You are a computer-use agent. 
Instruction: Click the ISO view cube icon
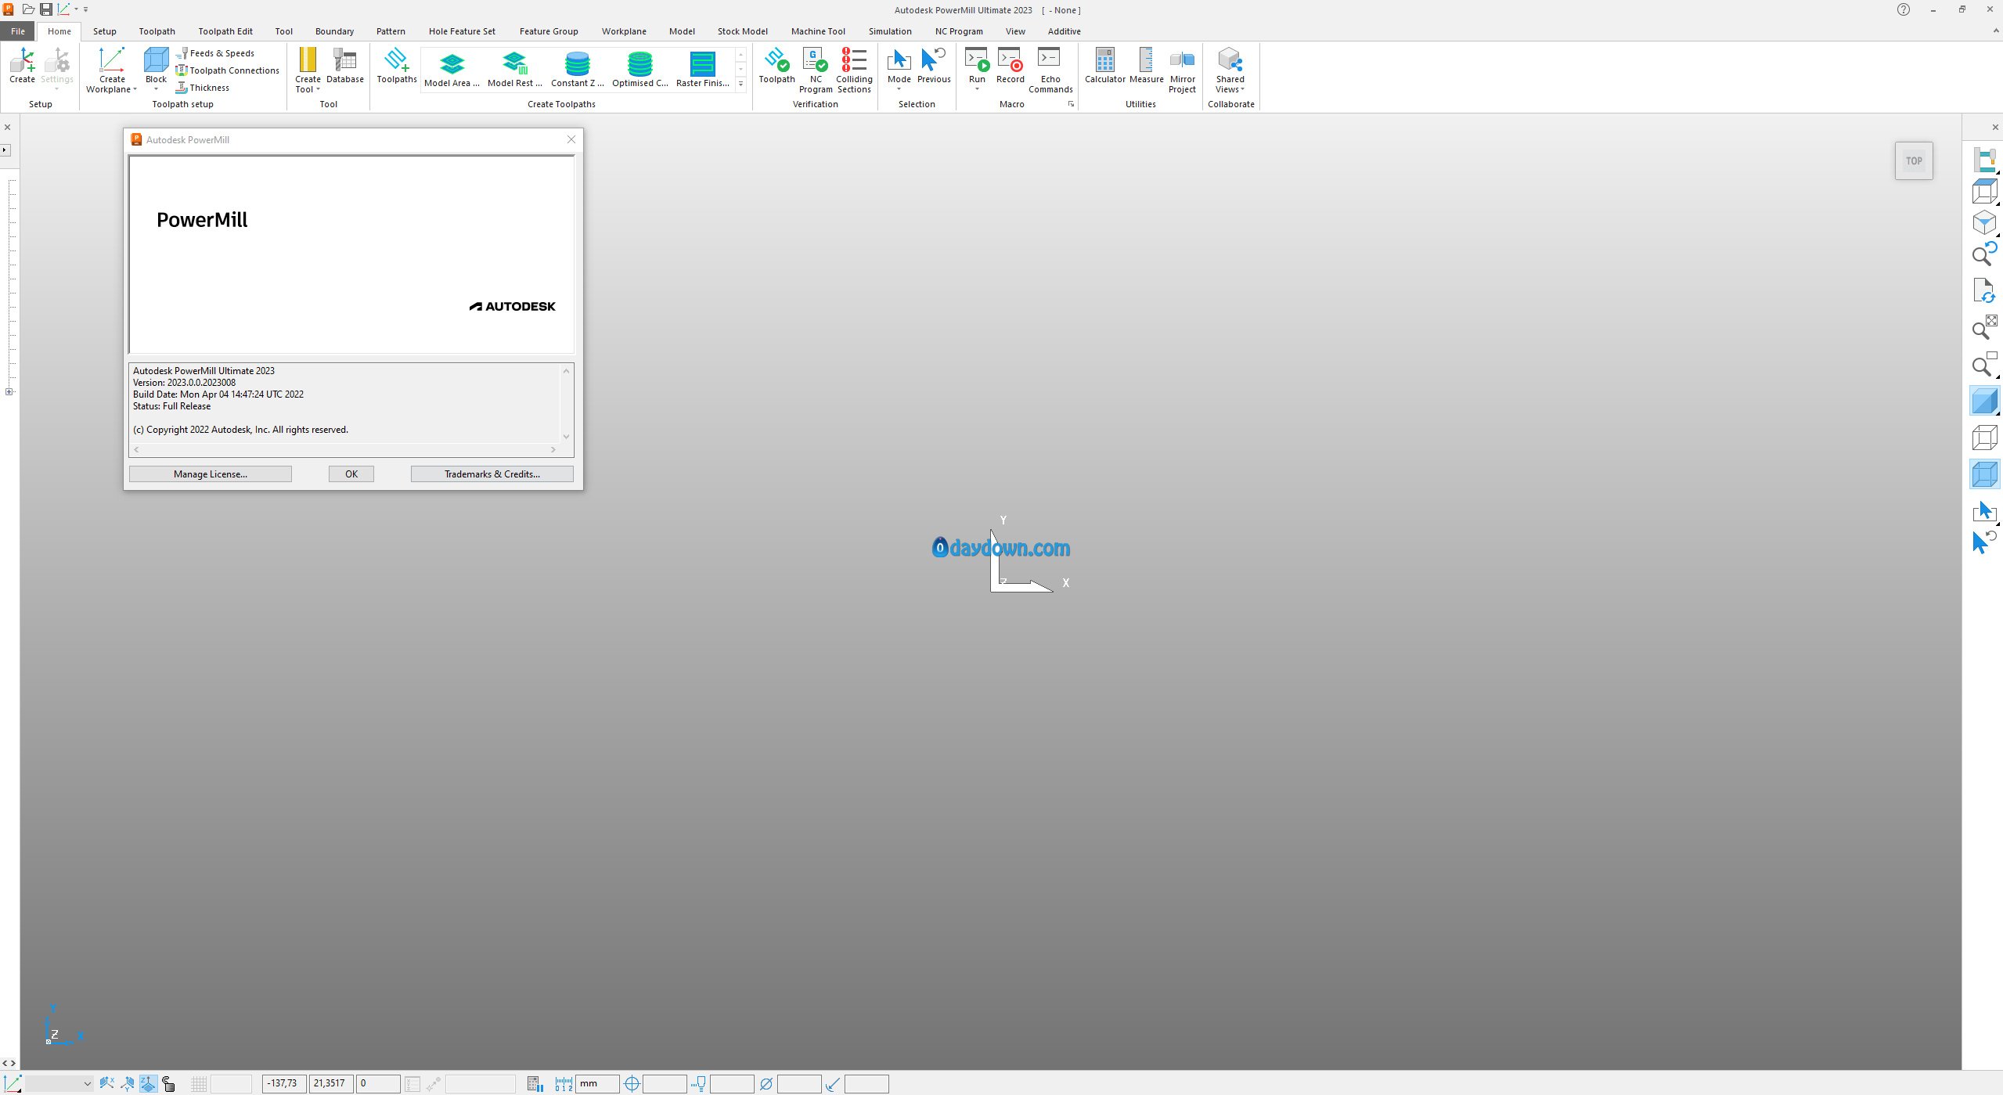pos(1984,223)
